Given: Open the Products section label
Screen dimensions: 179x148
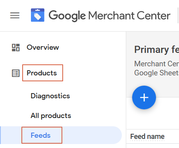Looking at the screenshot, I should [x=42, y=73].
